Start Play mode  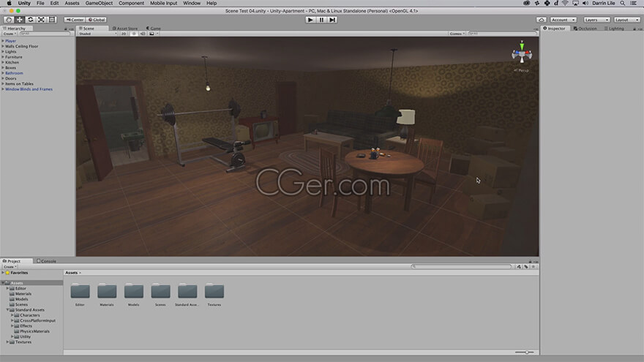[x=310, y=20]
